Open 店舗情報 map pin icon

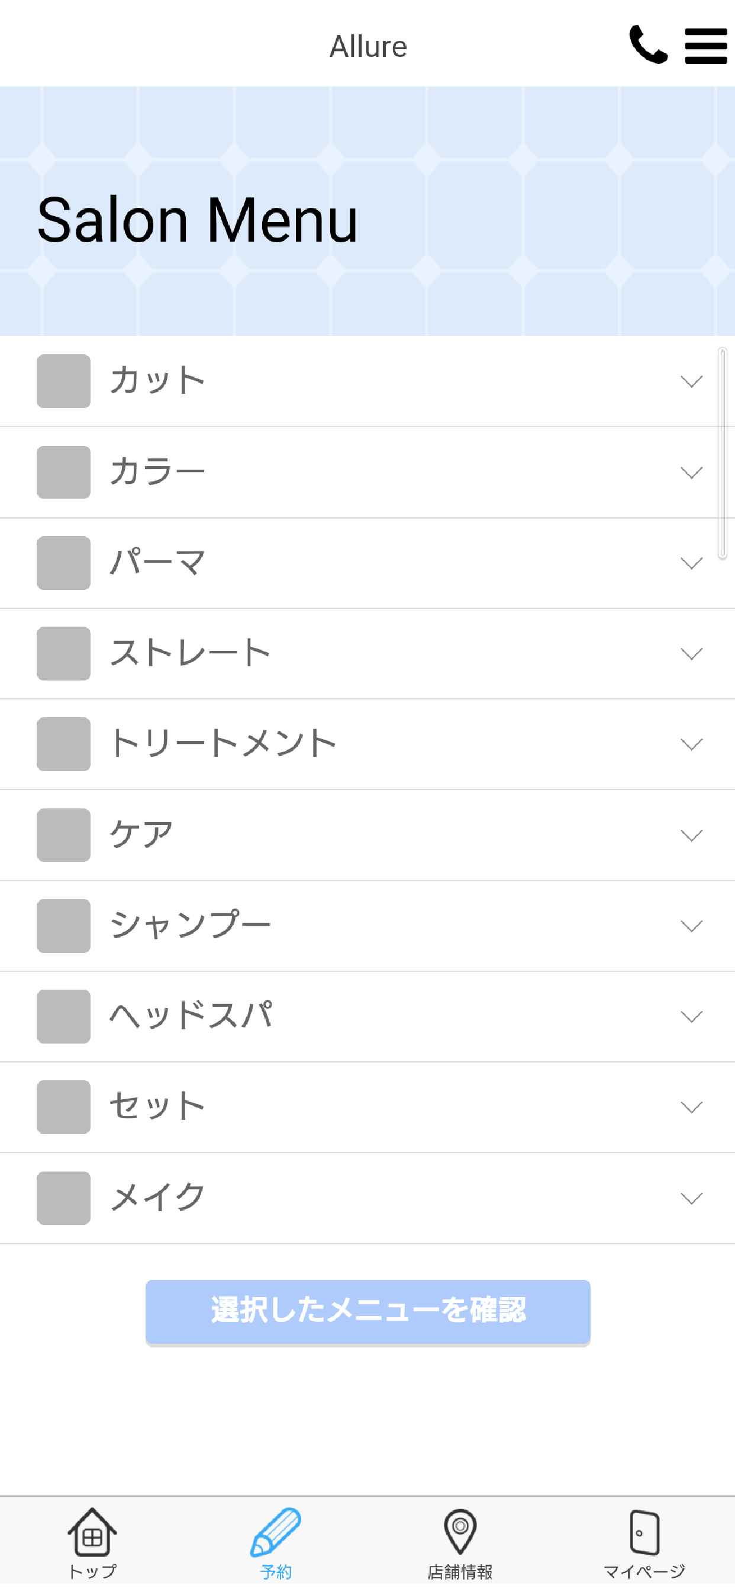click(x=460, y=1532)
